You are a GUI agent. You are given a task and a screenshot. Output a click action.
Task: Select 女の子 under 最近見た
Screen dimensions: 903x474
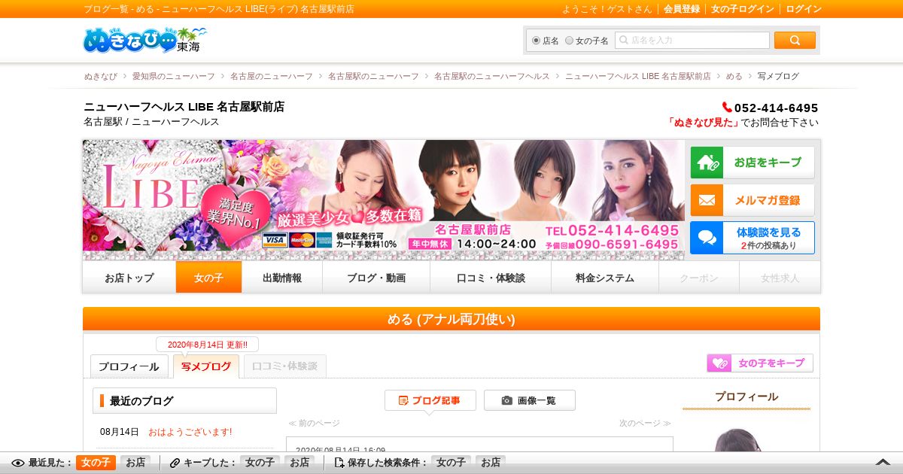(96, 463)
